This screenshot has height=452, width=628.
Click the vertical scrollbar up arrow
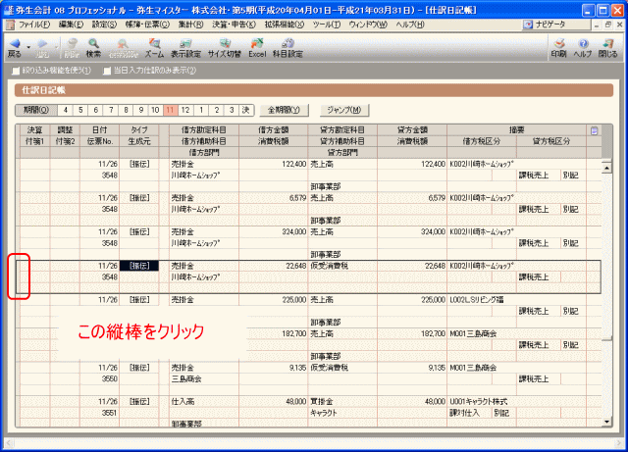606,168
